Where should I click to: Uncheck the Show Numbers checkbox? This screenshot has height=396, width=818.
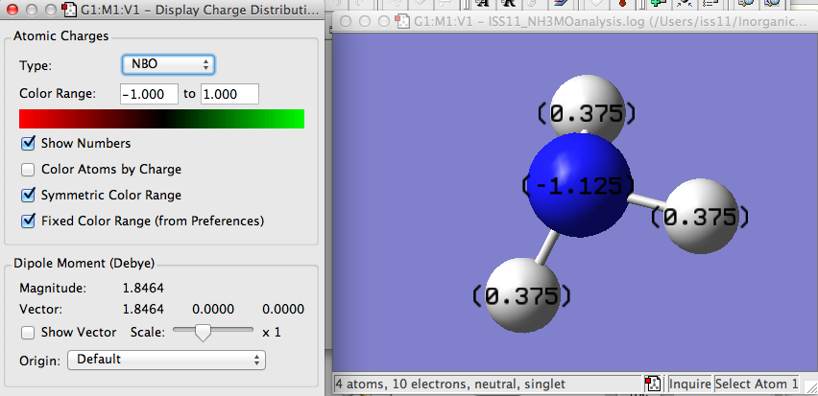[x=28, y=143]
